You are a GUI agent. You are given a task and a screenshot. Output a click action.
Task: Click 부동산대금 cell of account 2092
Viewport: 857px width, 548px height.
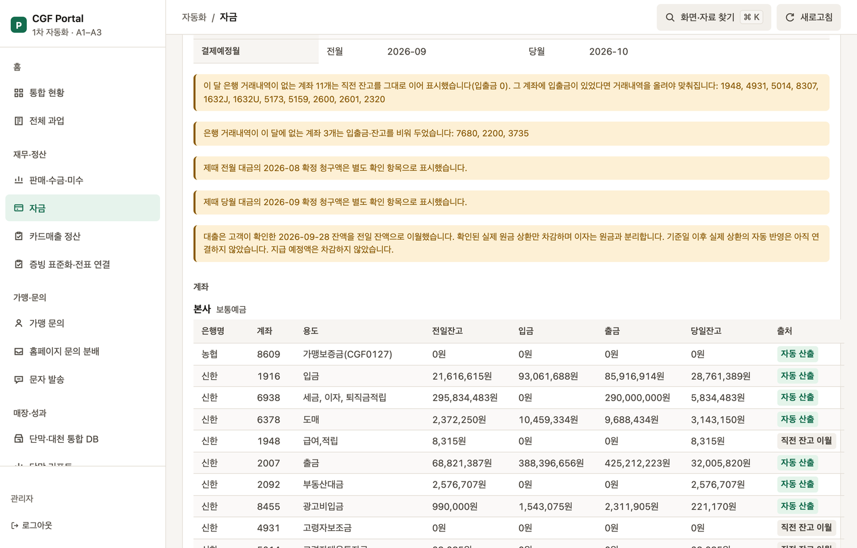(x=323, y=484)
